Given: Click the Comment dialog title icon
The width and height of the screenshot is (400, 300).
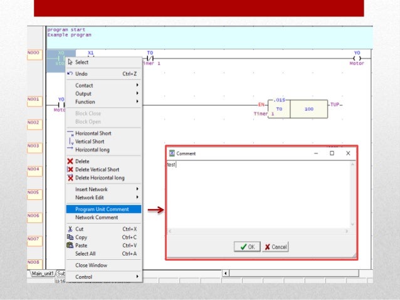Looking at the screenshot, I should pyautogui.click(x=172, y=153).
